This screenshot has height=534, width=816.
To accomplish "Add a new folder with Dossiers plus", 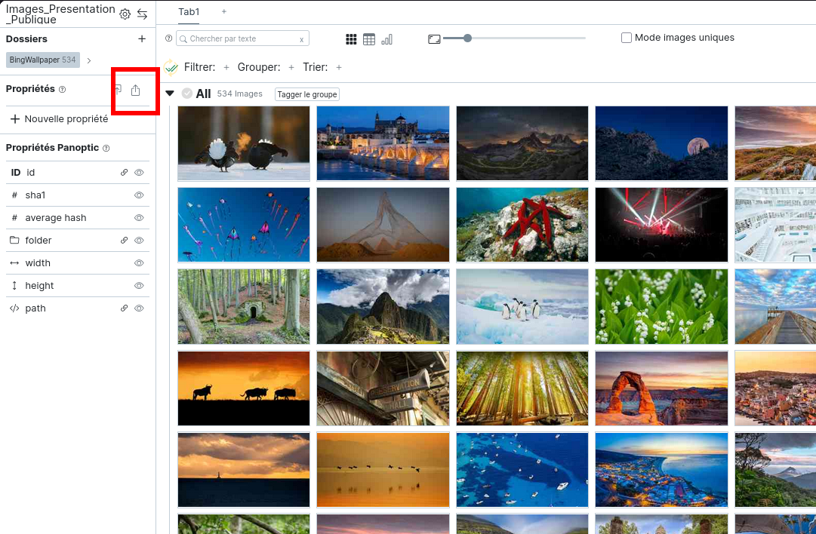I will click(x=142, y=39).
